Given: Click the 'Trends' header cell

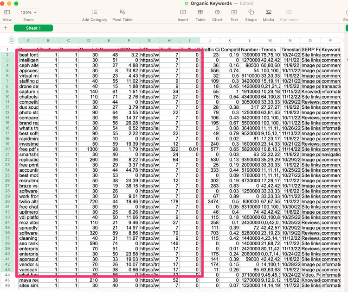Looking at the screenshot, I should tap(270, 50).
